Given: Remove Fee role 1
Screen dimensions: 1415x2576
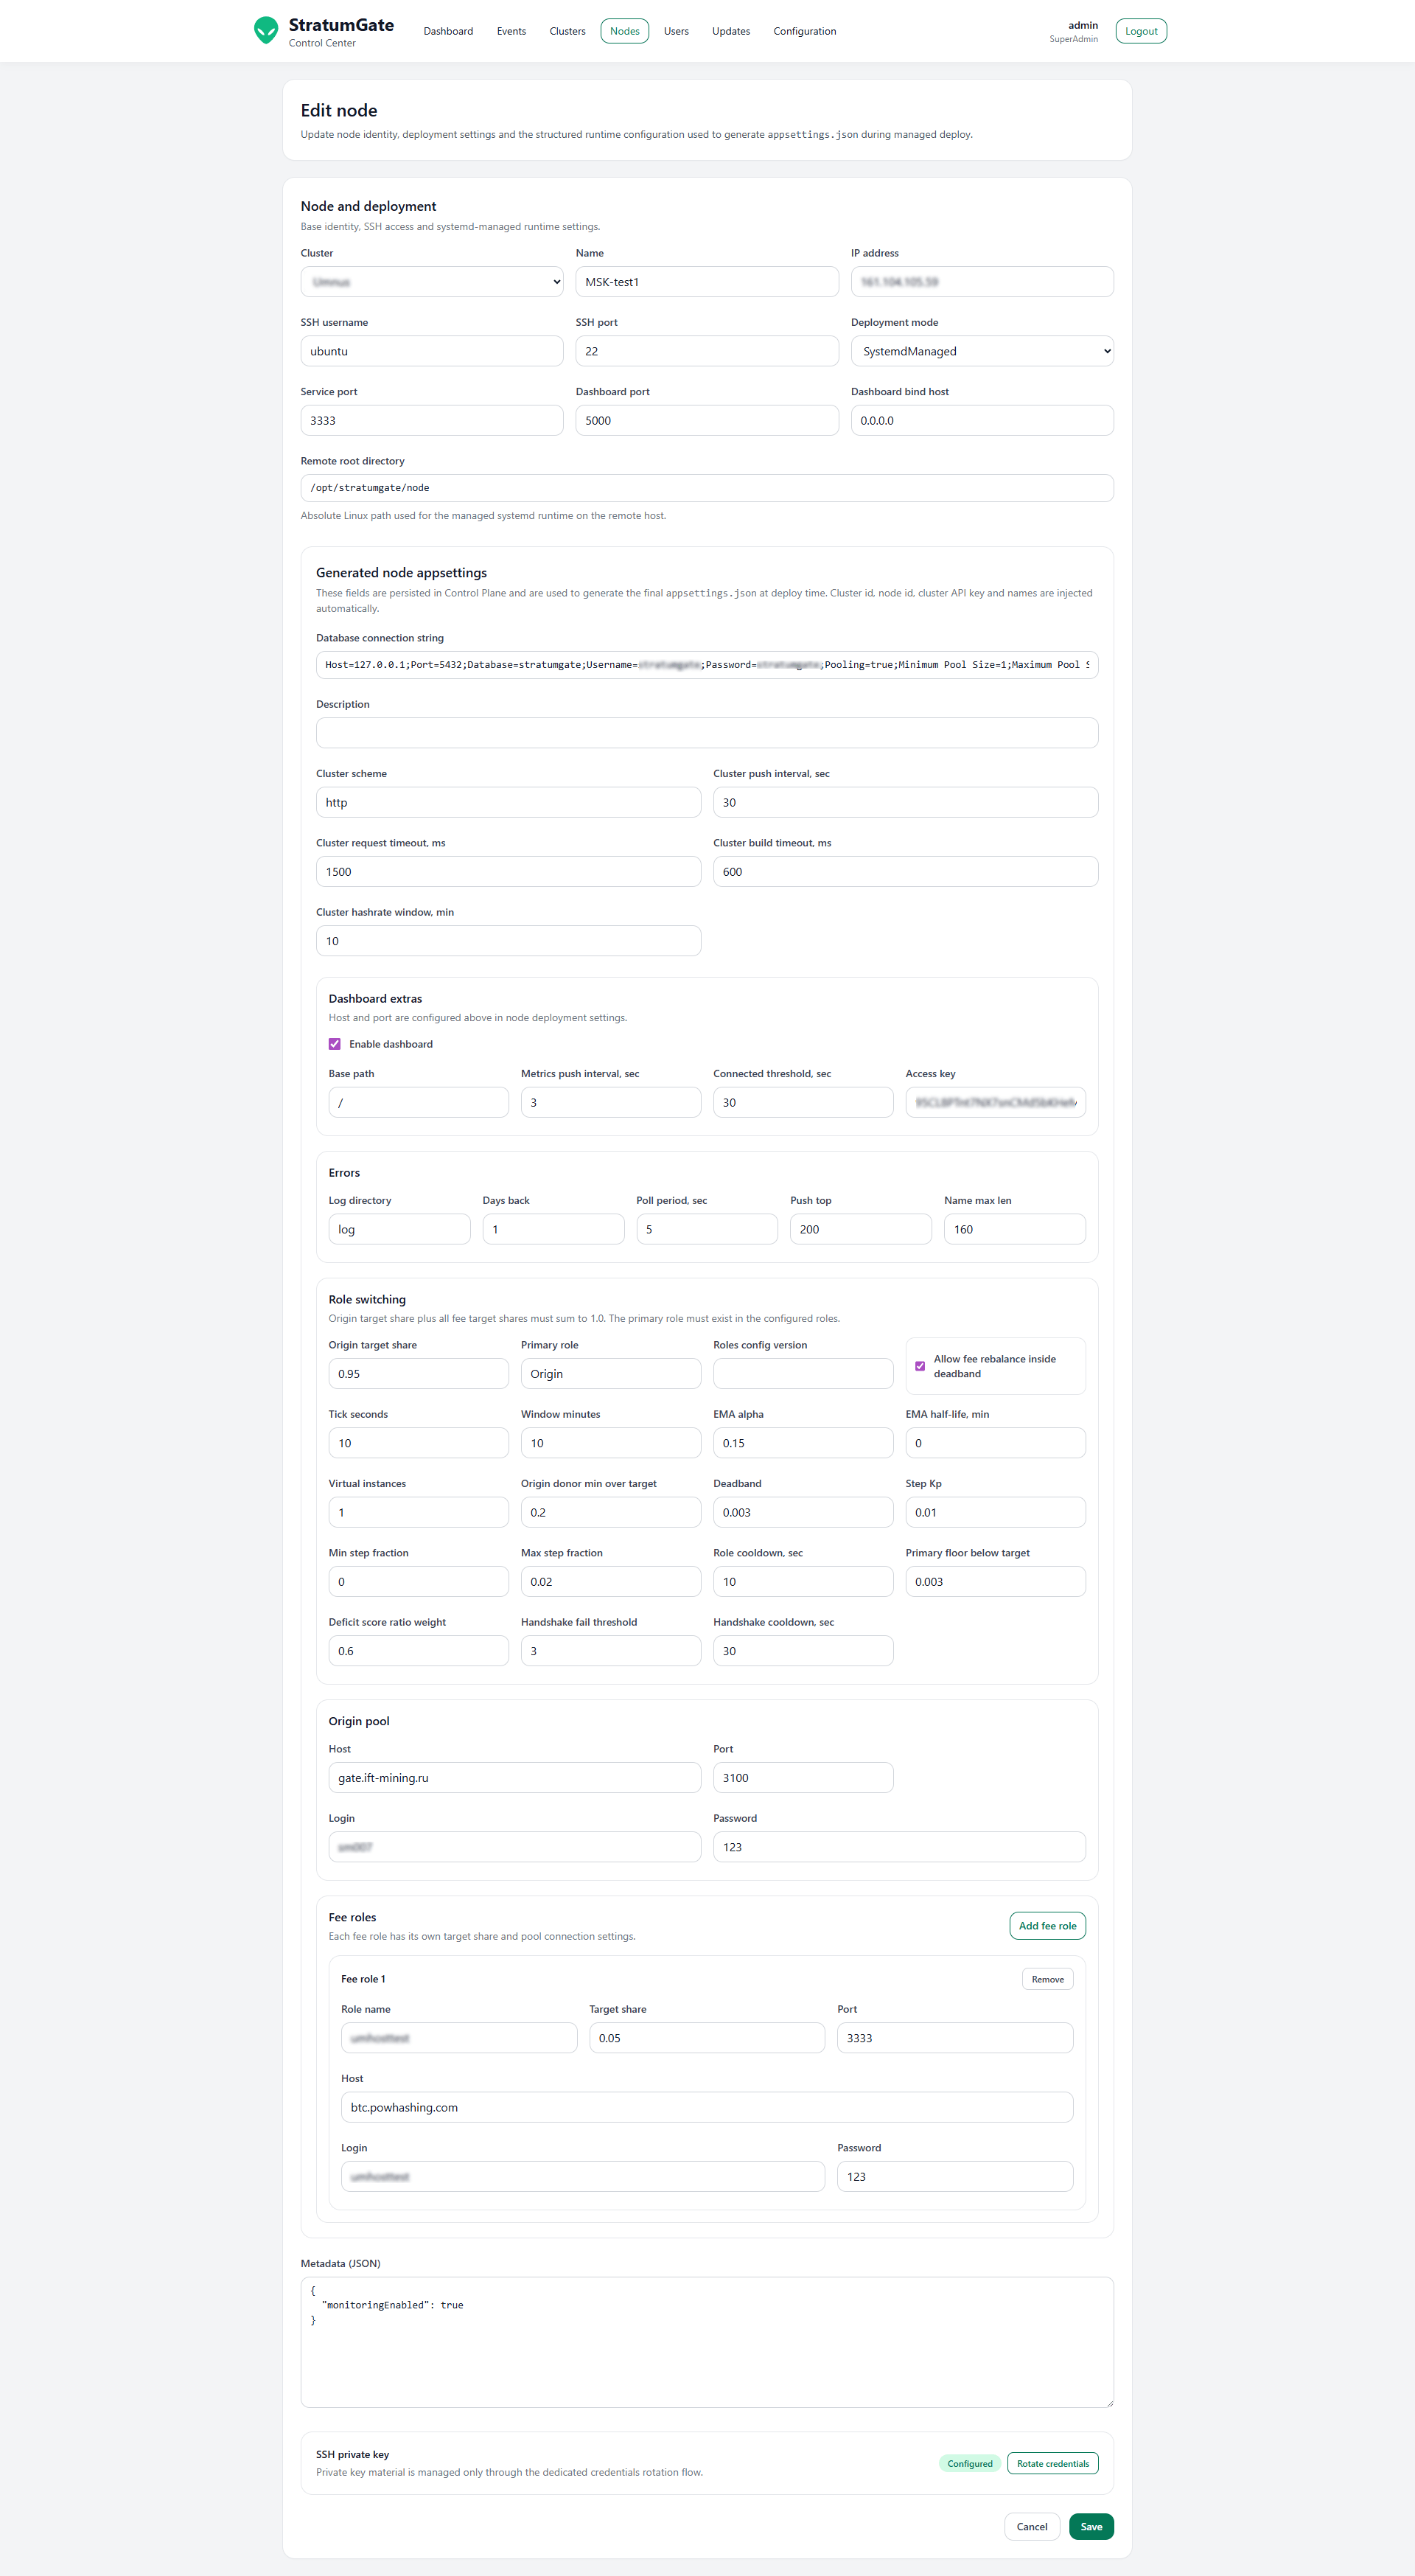Looking at the screenshot, I should pyautogui.click(x=1047, y=1979).
